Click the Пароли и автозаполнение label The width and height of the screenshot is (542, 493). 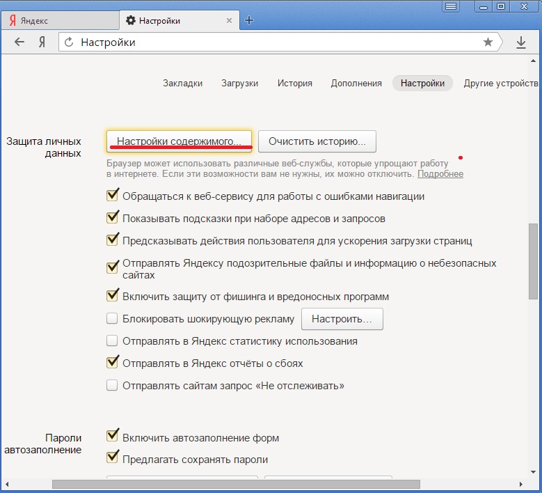[43, 444]
